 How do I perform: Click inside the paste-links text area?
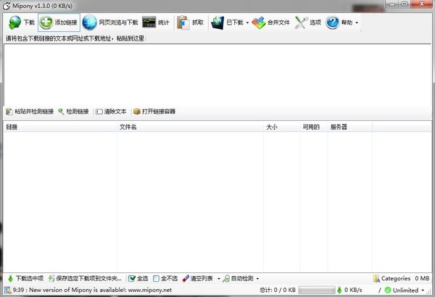point(217,75)
